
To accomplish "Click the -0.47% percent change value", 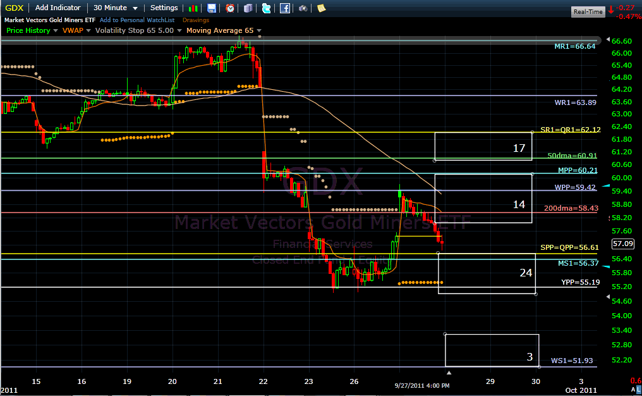I will coord(629,16).
